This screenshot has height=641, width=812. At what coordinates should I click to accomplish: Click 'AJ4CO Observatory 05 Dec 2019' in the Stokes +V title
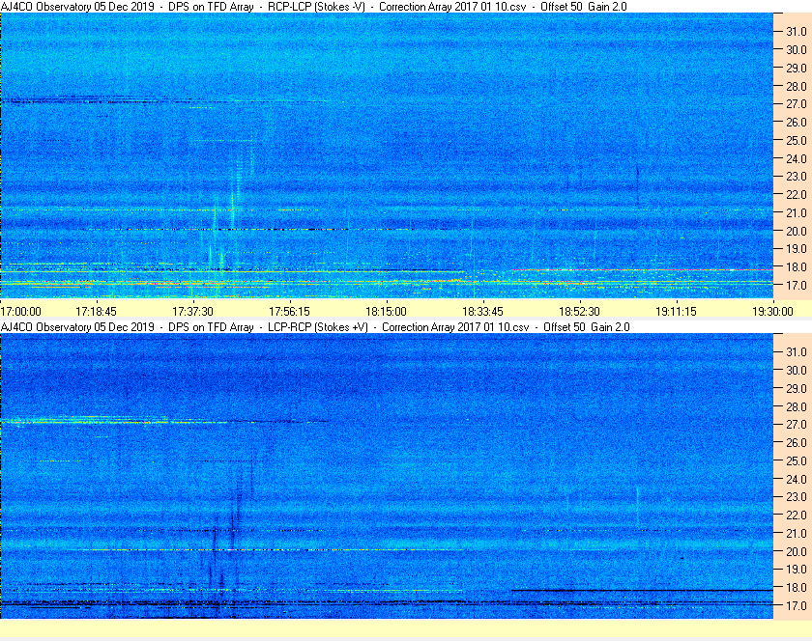pos(77,327)
